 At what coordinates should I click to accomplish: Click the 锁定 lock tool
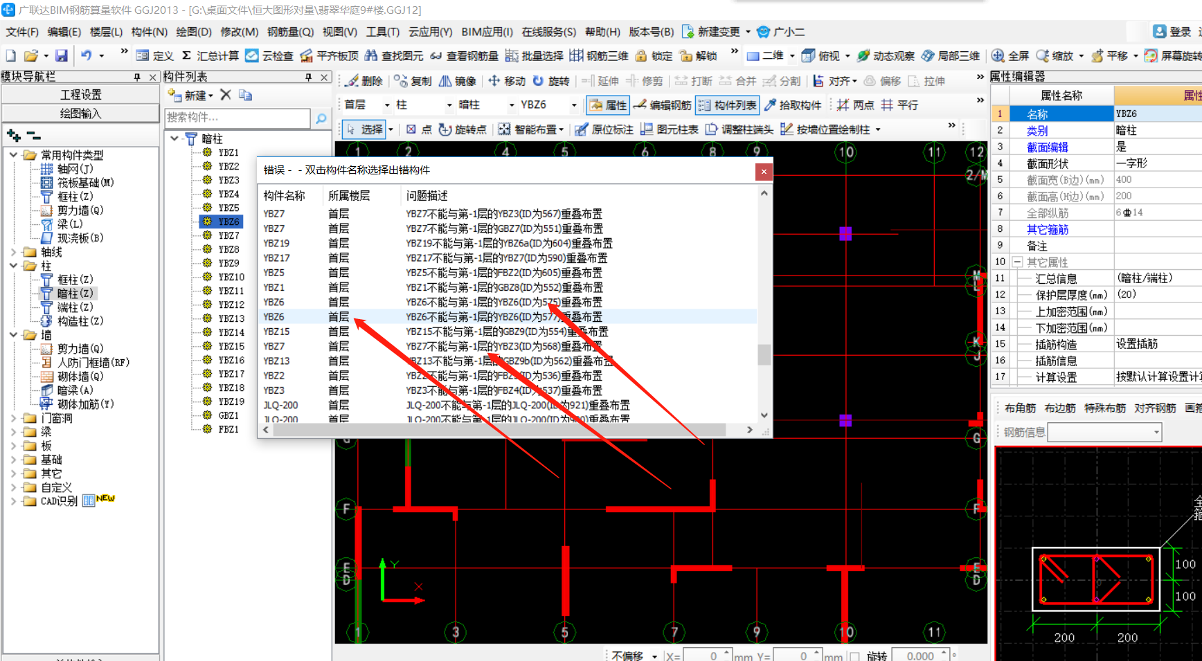tap(654, 56)
